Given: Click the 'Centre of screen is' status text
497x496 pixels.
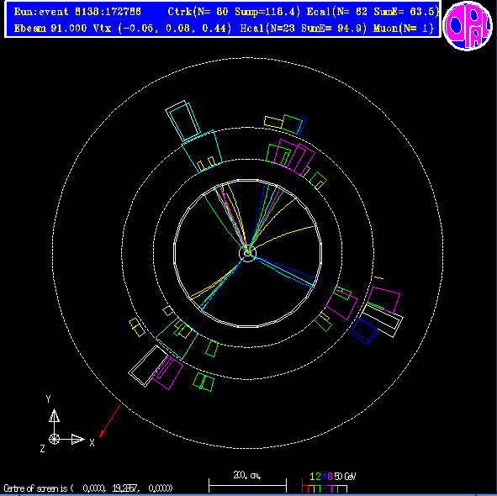Looking at the screenshot, I should point(39,488).
